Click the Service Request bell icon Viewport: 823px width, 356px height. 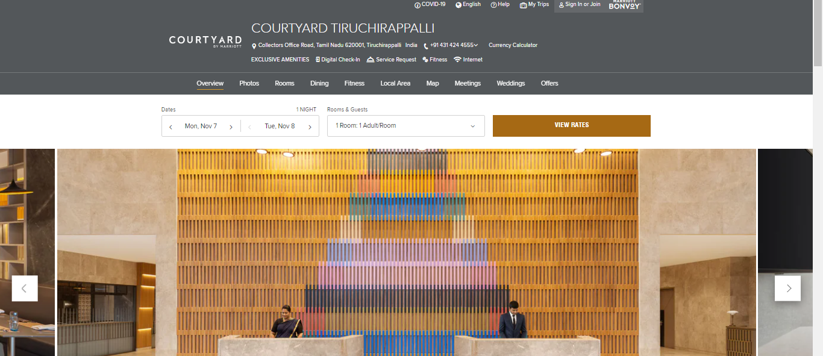371,60
